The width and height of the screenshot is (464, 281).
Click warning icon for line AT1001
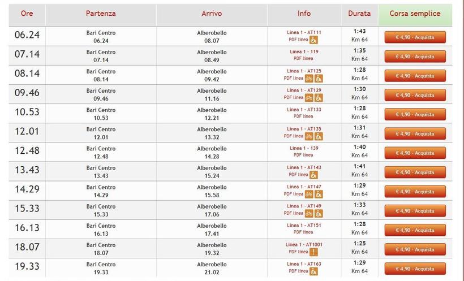tap(313, 252)
